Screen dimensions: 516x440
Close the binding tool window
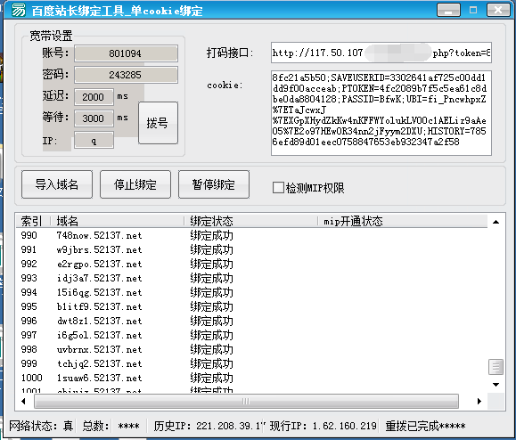click(498, 10)
